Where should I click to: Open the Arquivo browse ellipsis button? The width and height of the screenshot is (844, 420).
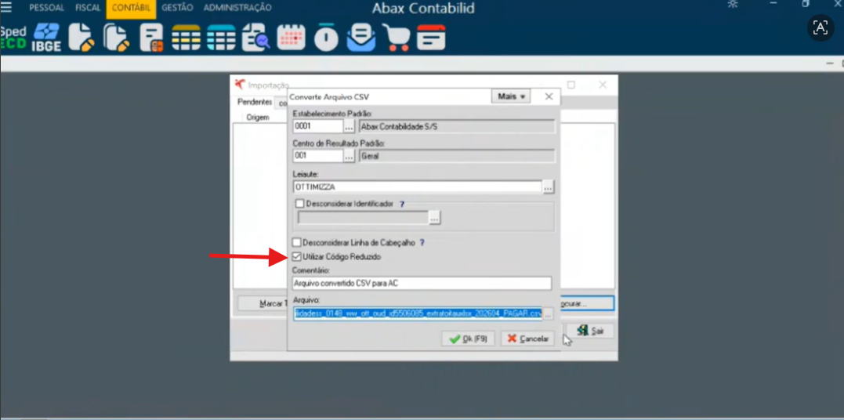coord(548,314)
